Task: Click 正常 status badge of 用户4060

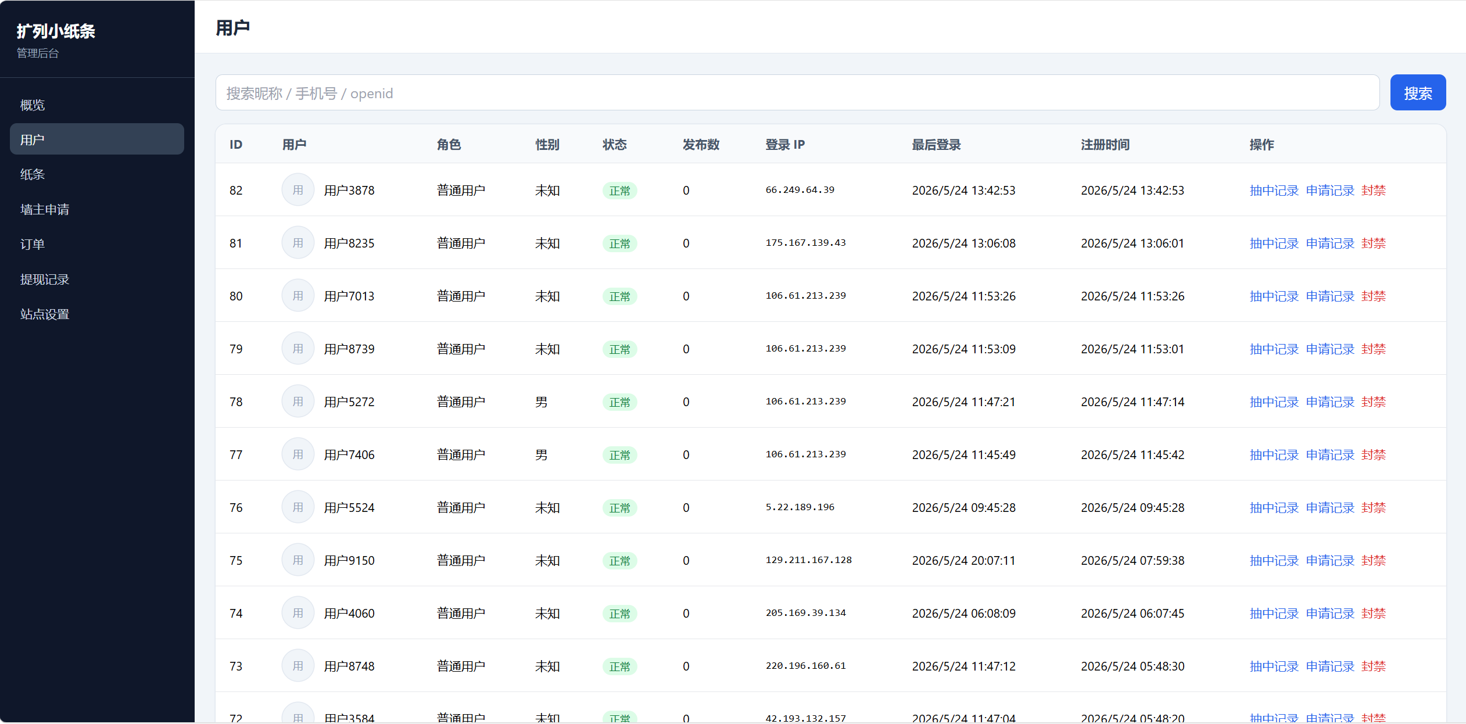Action: 619,614
